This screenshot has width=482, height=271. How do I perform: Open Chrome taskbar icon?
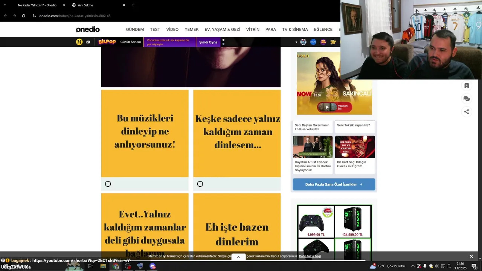(x=116, y=266)
